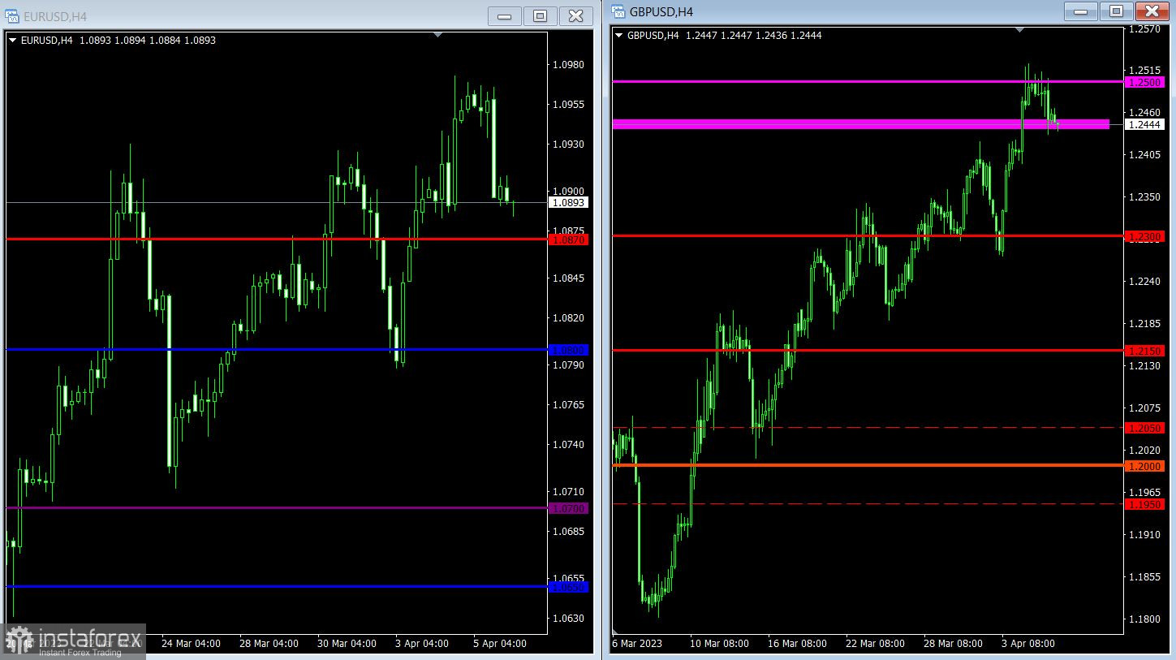Click the 28 Mar 08:00 time label on GBPUSD
The image size is (1176, 660).
tap(953, 644)
